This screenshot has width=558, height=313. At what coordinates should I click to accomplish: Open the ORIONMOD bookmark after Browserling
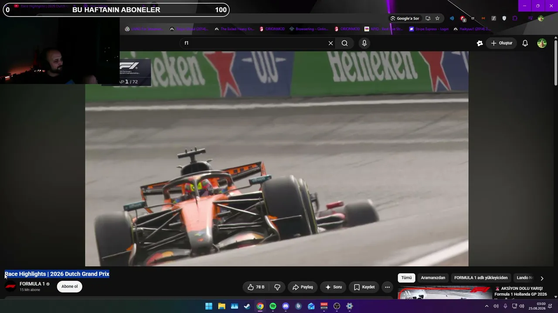[x=347, y=29]
